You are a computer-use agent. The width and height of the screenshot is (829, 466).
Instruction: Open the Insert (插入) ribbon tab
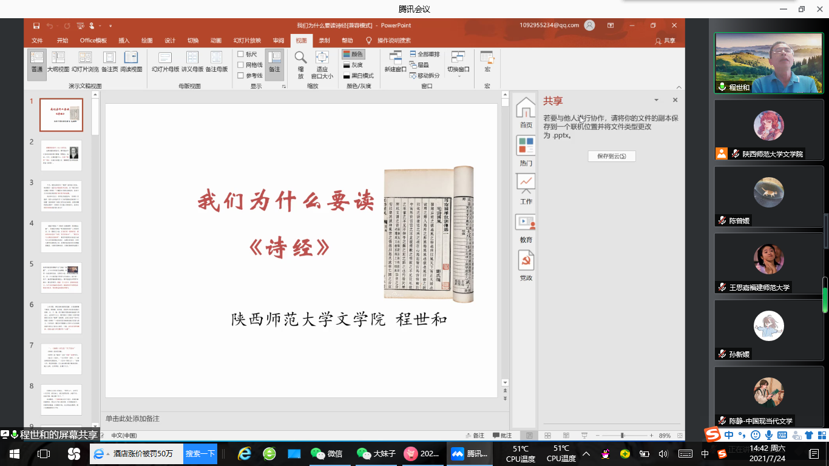pos(124,41)
